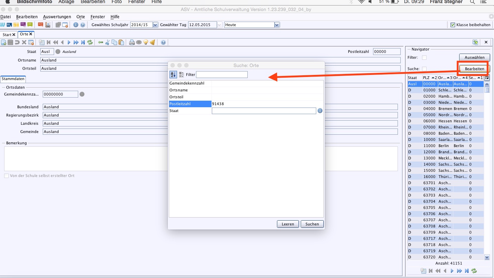Click the delete X icon in Orte toolbar
494x278 pixels.
24,42
